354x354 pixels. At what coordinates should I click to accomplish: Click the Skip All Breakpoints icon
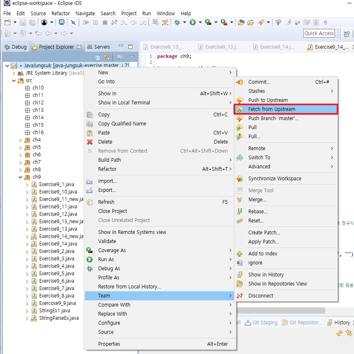coord(73,22)
